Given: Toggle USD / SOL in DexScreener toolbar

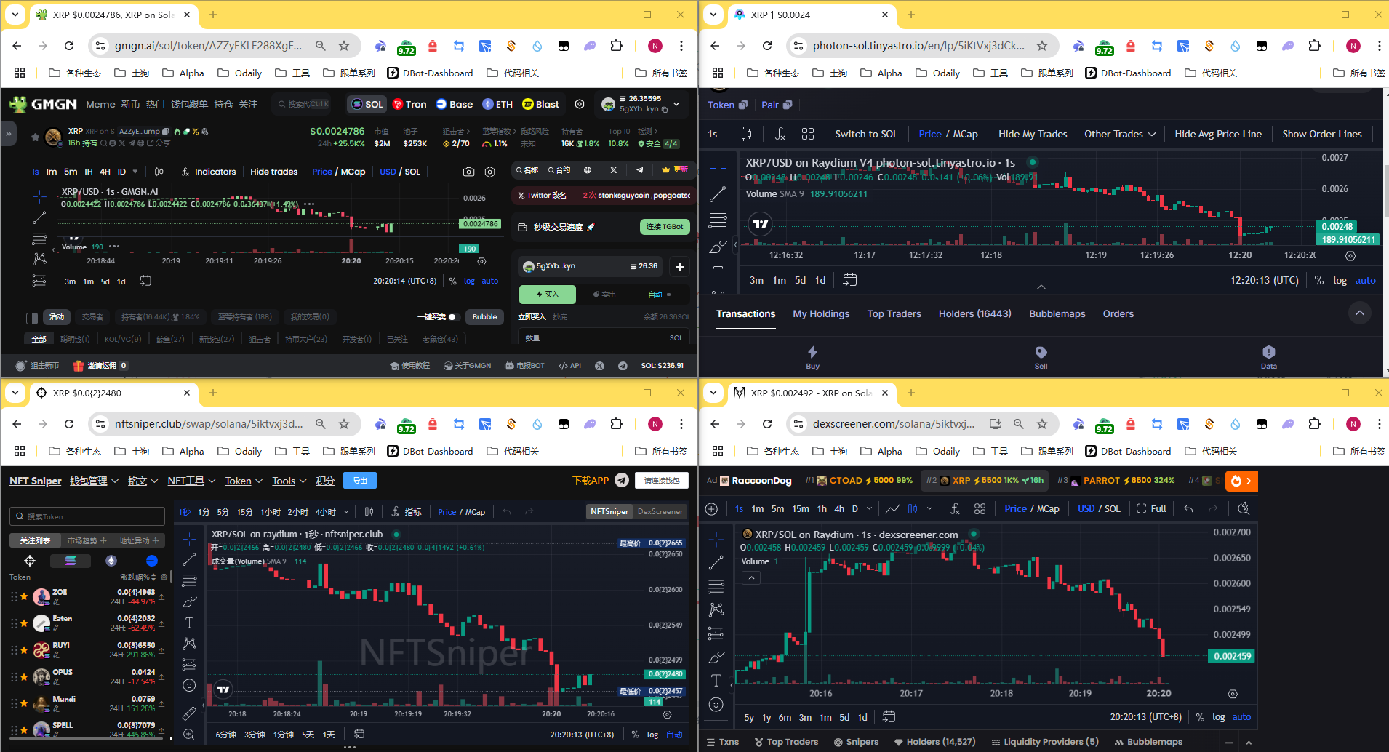Looking at the screenshot, I should [1099, 508].
